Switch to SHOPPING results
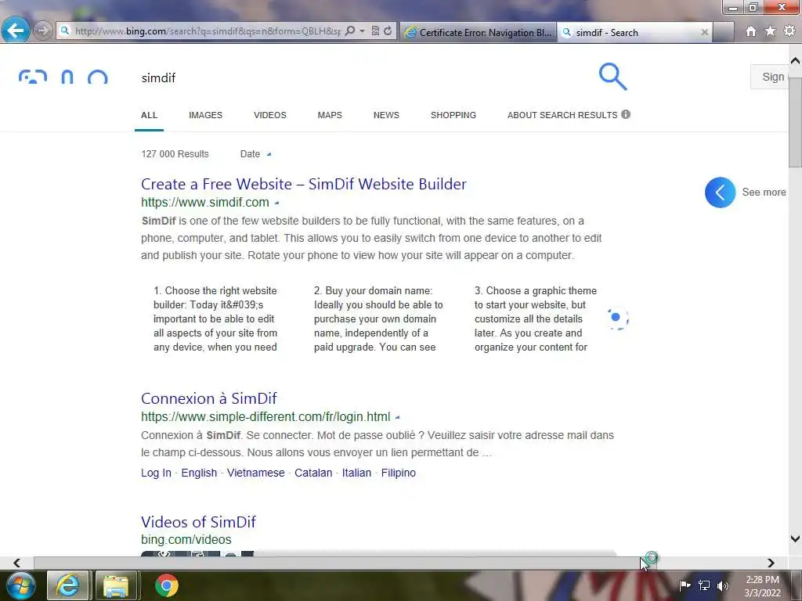 (x=453, y=115)
